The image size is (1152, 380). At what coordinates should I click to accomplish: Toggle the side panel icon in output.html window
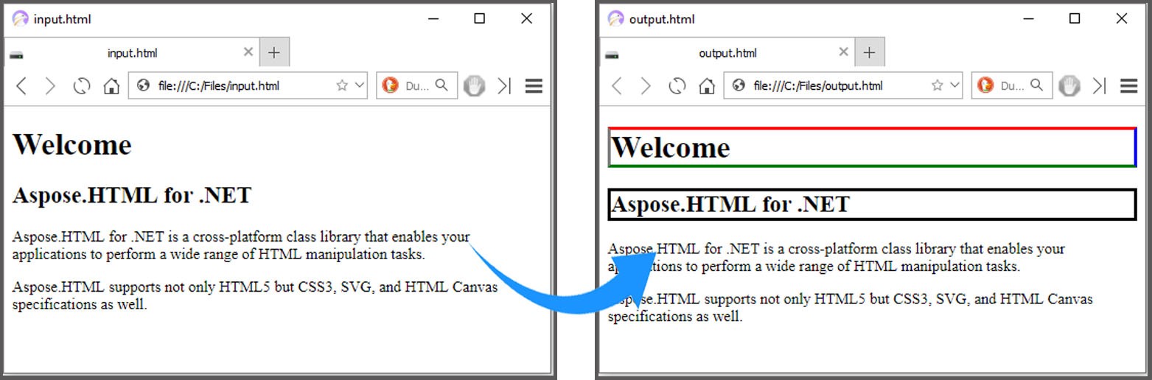tap(1099, 86)
